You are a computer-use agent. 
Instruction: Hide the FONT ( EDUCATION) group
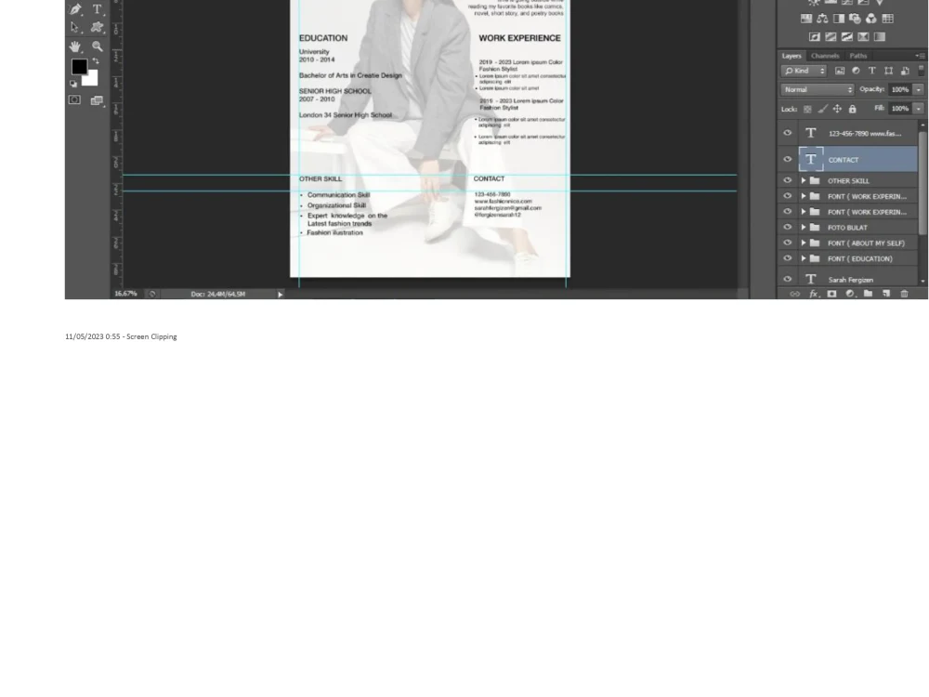pyautogui.click(x=788, y=258)
